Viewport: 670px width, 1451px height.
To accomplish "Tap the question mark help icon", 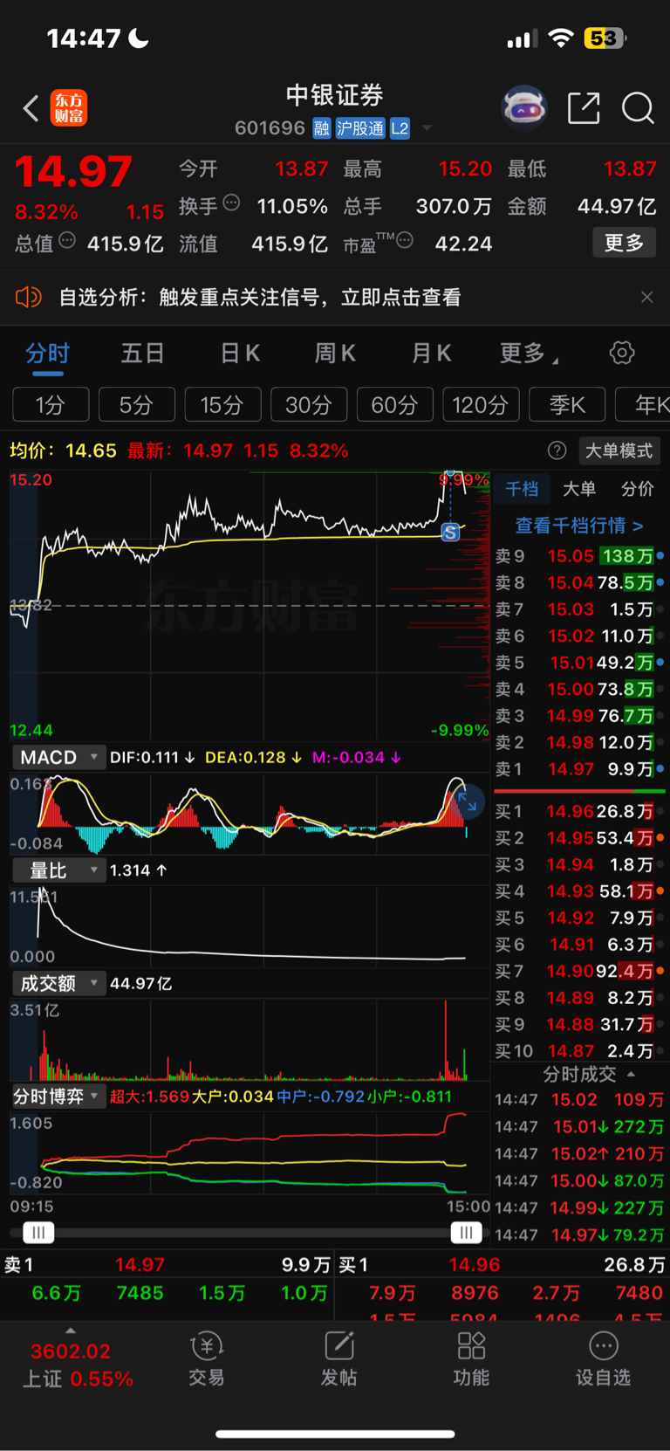I will pos(557,450).
